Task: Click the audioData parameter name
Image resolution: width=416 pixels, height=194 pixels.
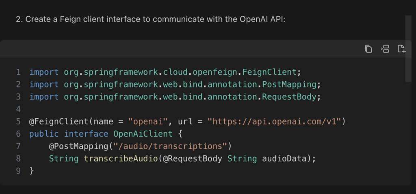Action: [x=284, y=159]
